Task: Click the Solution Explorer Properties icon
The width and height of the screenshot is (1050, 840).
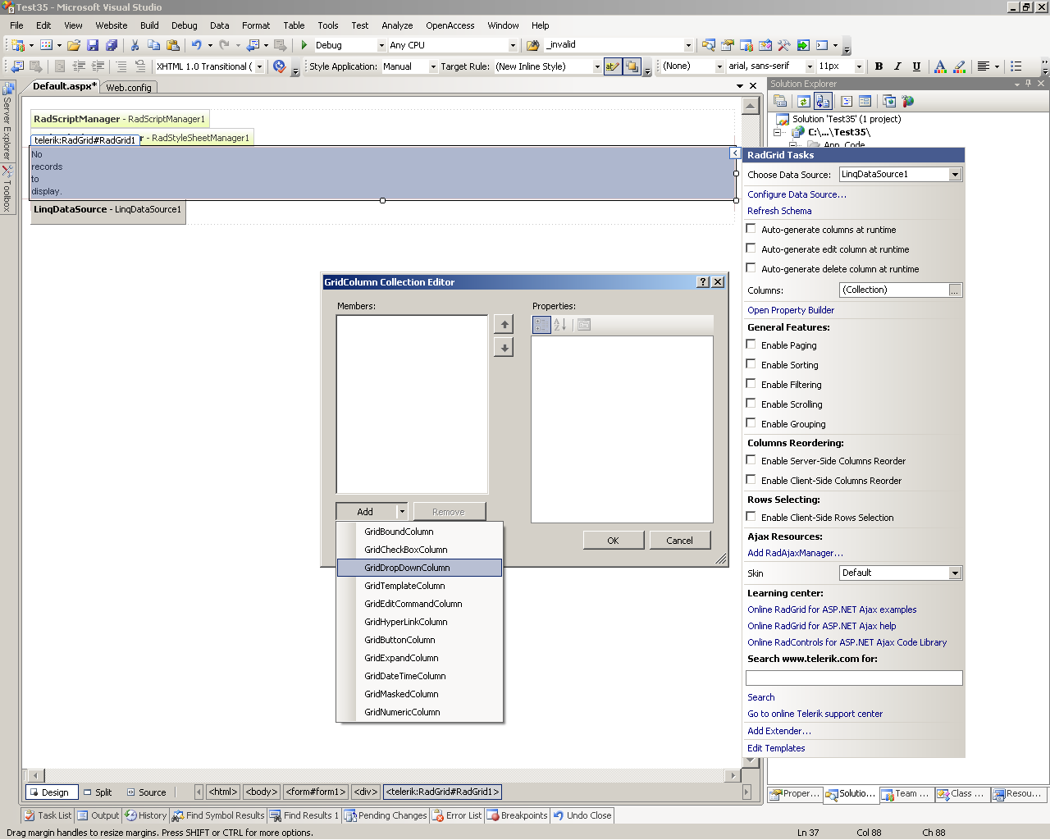Action: coord(780,101)
